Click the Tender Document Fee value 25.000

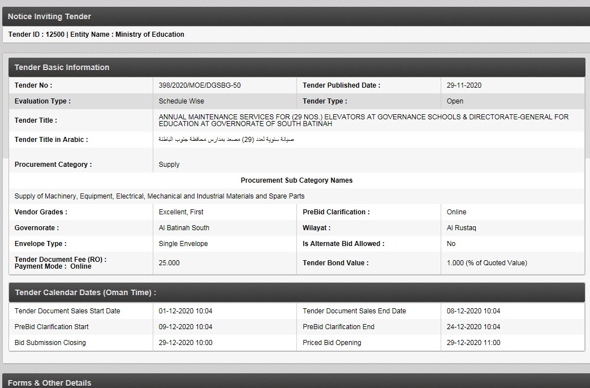pos(169,263)
